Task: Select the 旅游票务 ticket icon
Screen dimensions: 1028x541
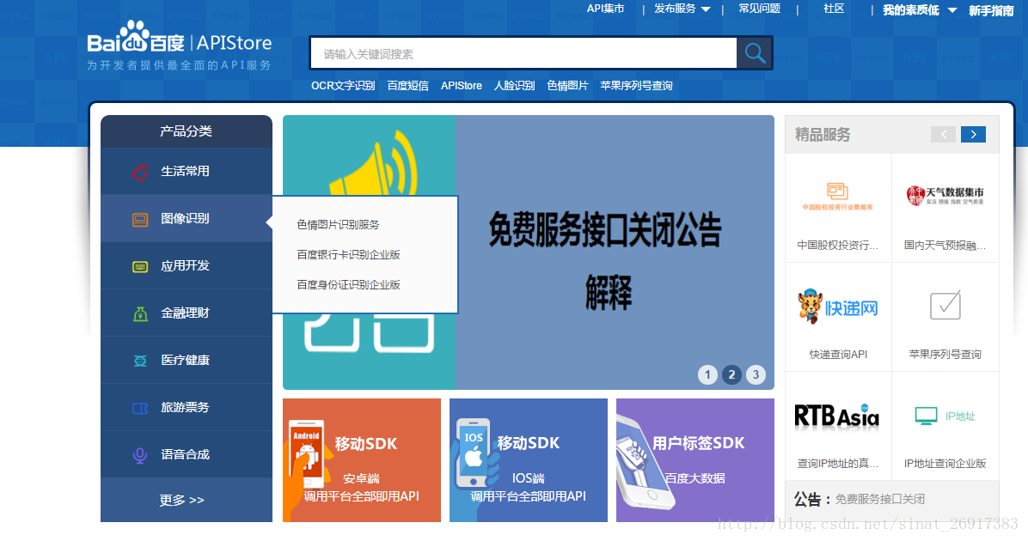Action: [x=140, y=408]
